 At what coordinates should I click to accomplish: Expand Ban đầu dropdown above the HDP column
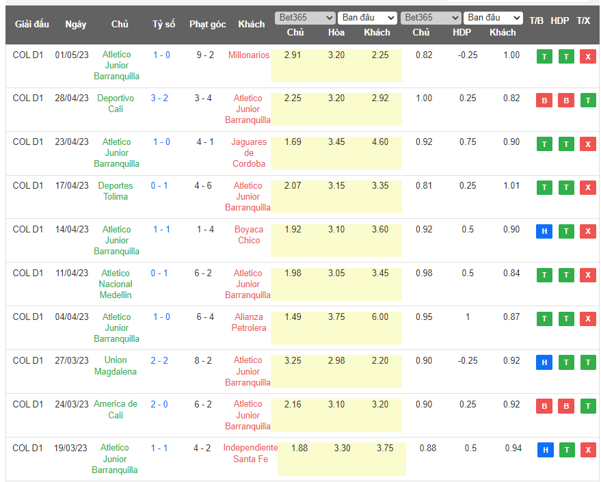(x=493, y=18)
